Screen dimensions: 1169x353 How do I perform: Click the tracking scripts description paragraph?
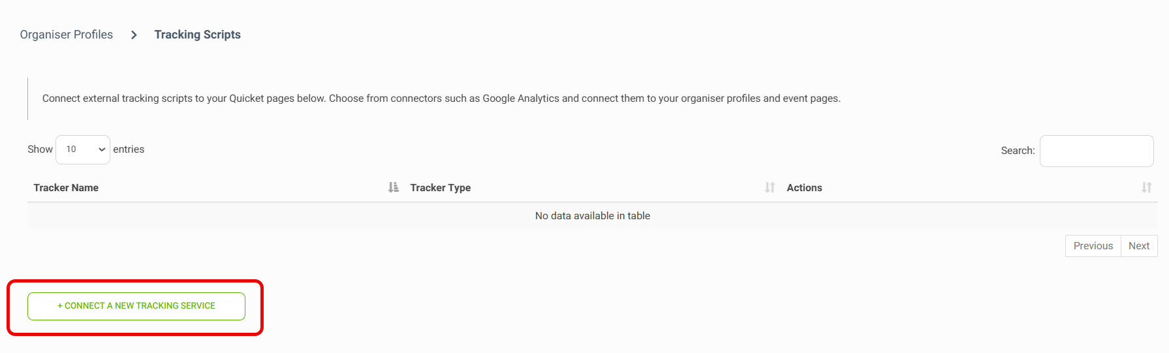coord(441,99)
